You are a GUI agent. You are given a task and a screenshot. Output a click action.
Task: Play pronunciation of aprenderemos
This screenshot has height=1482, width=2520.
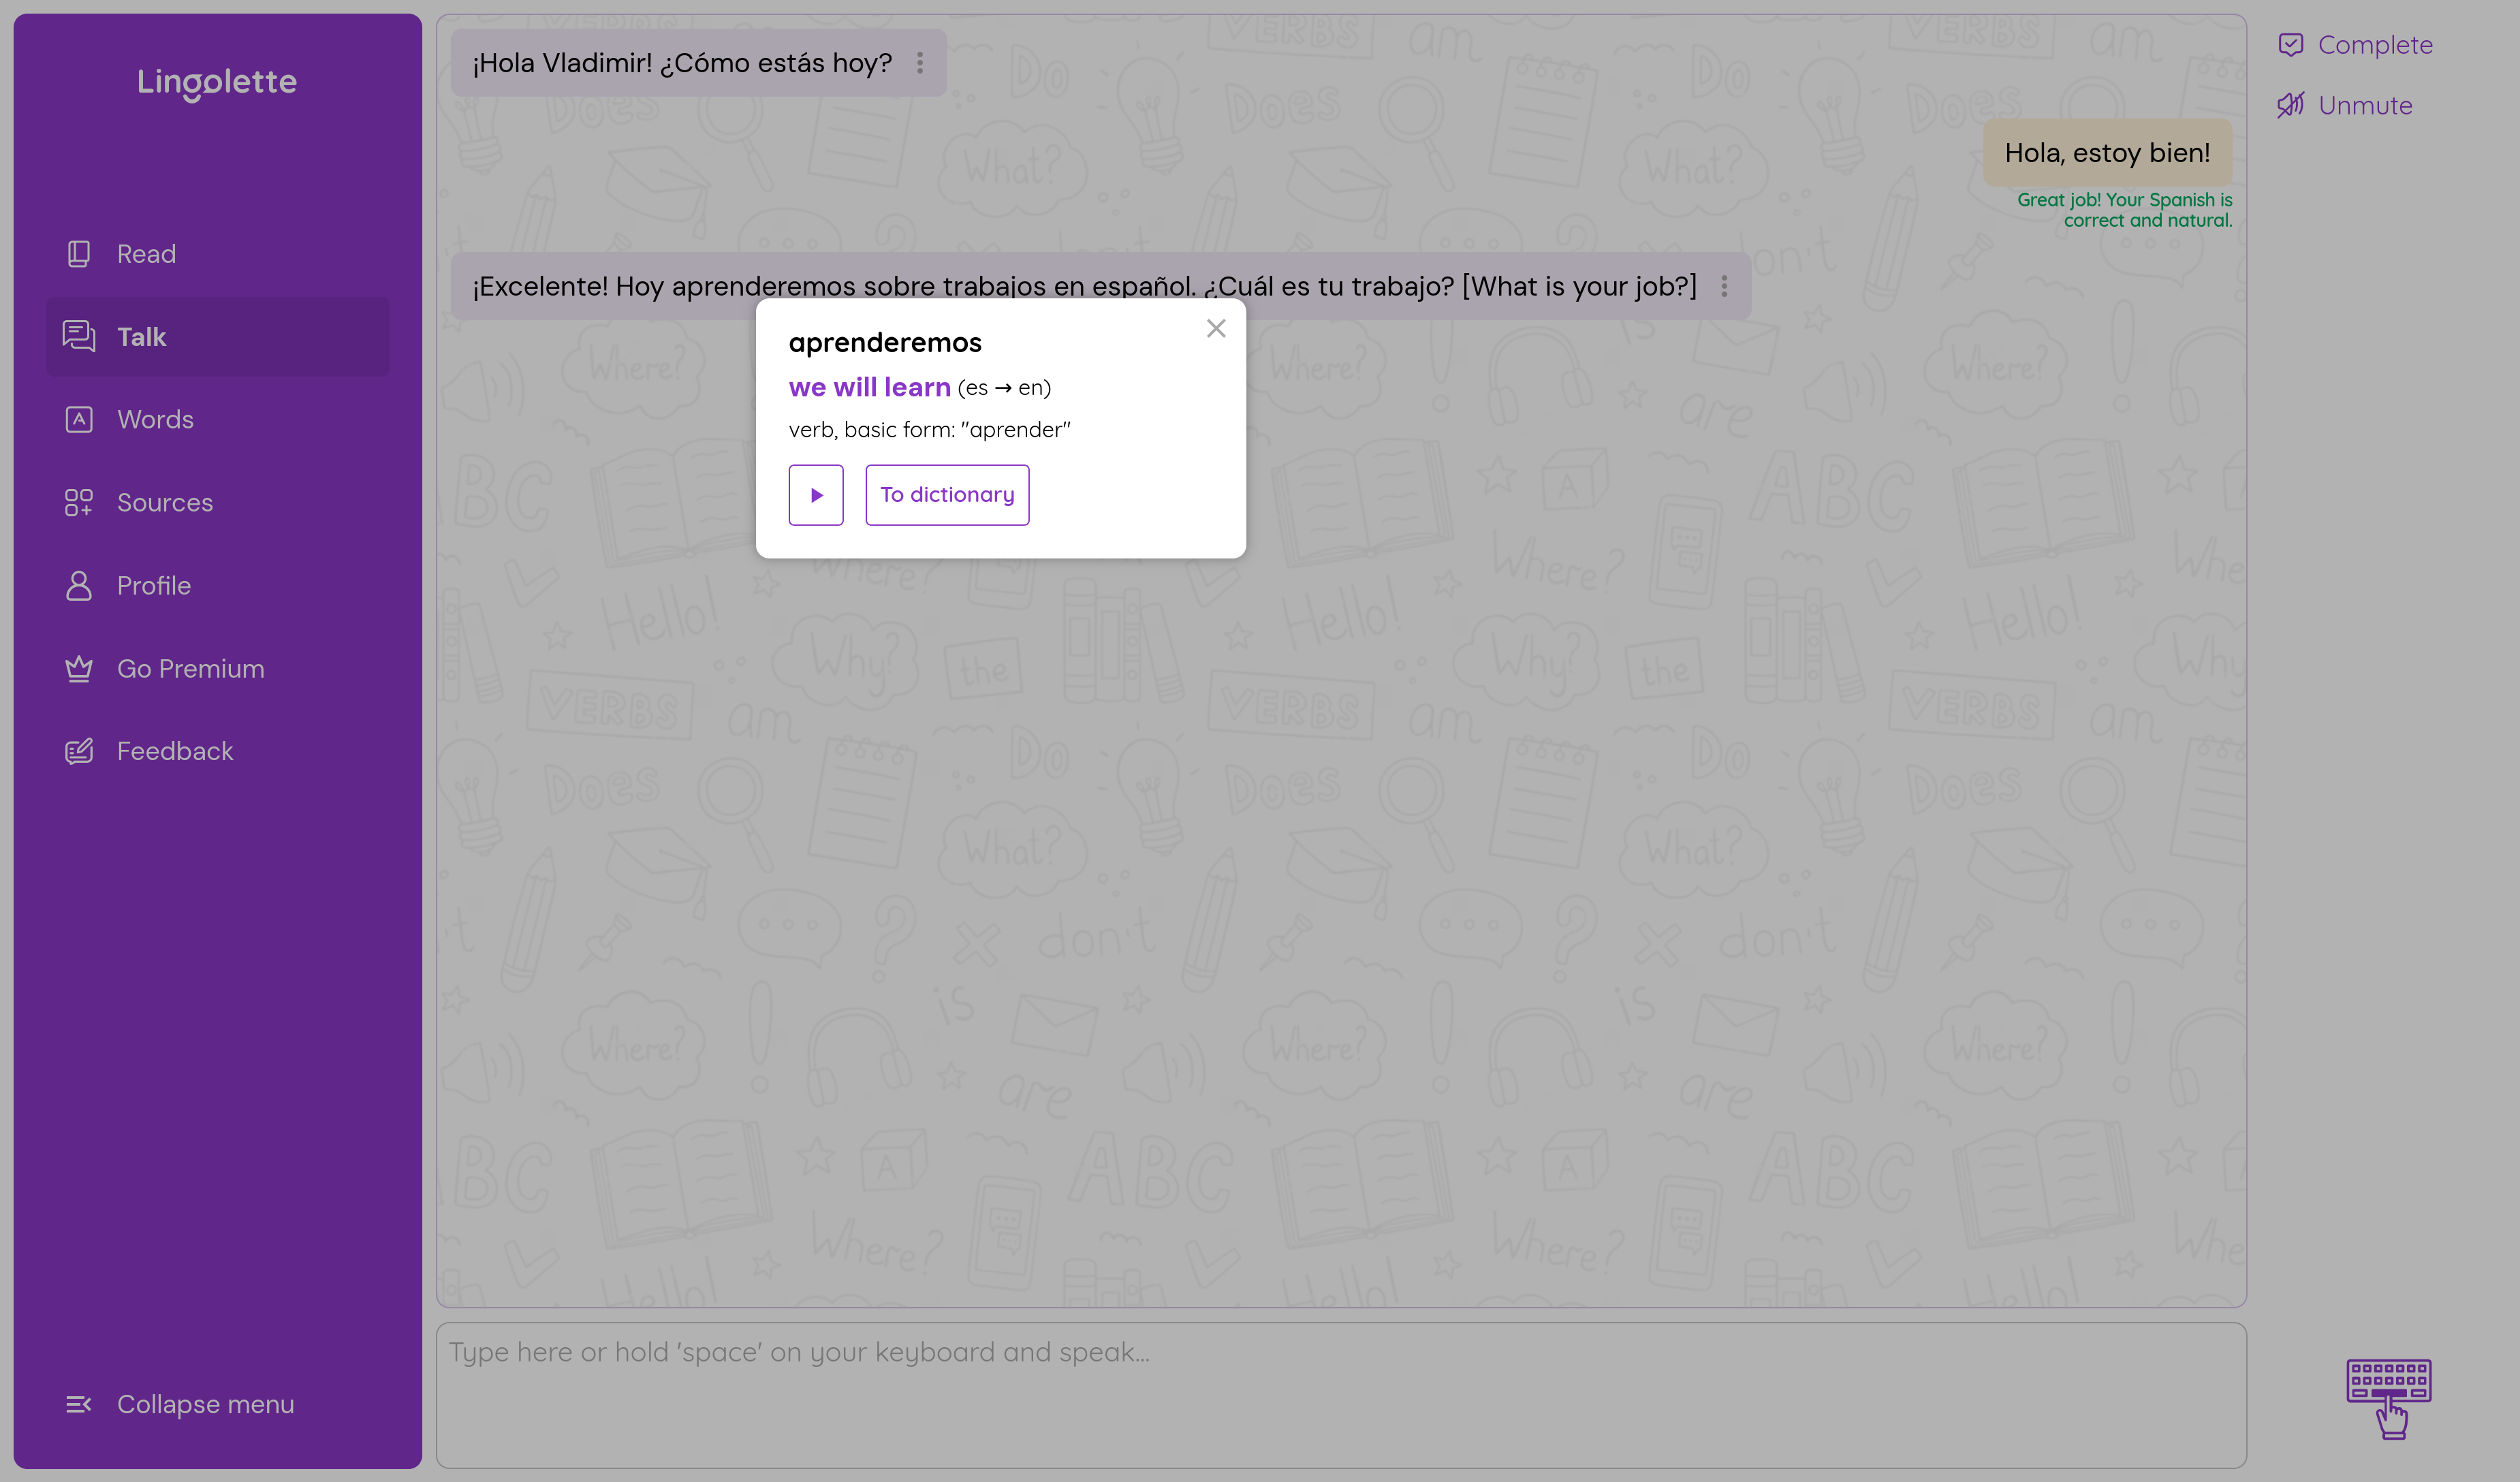tap(815, 495)
